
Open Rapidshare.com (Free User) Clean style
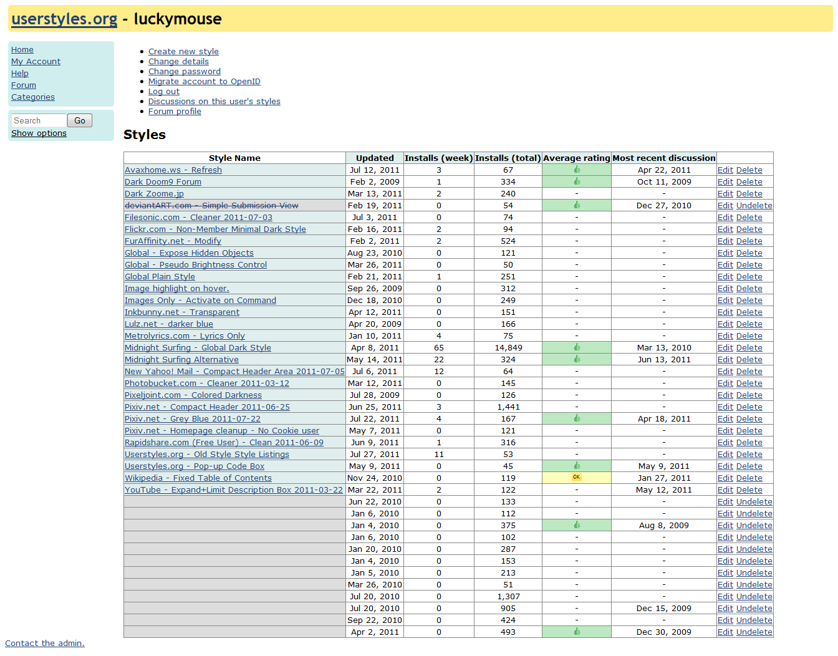(224, 442)
